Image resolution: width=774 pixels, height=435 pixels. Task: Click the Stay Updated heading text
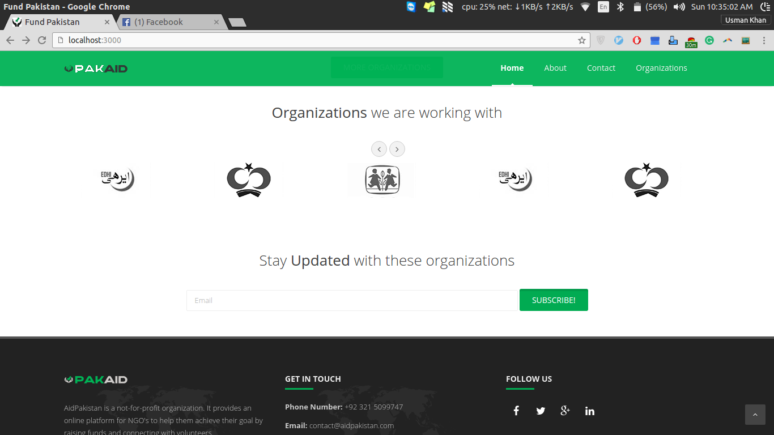387,261
